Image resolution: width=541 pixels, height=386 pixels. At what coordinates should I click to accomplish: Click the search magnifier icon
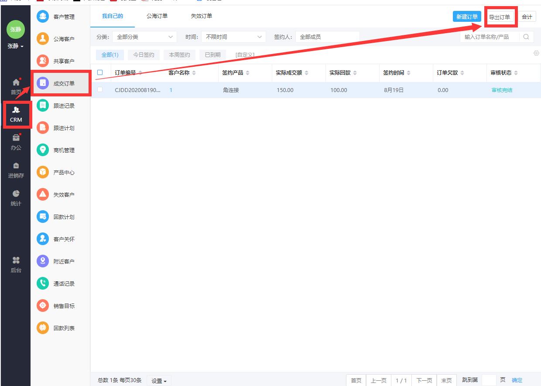(526, 37)
